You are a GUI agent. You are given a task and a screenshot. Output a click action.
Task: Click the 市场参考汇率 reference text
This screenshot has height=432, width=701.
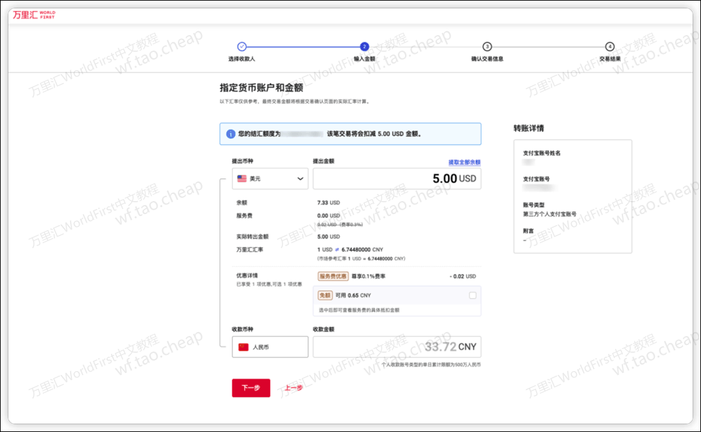[x=362, y=259]
